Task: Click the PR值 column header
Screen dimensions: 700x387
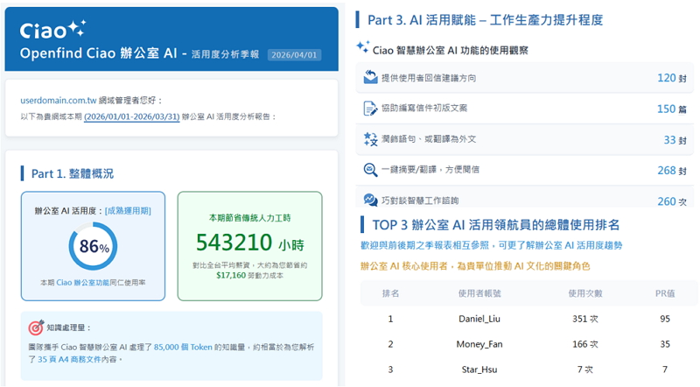Action: click(x=665, y=293)
